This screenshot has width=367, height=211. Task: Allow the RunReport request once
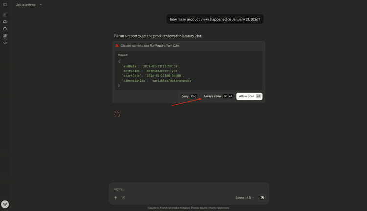(x=249, y=96)
